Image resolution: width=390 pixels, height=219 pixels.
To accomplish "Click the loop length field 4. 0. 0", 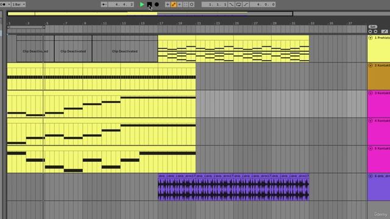I will [x=263, y=4].
